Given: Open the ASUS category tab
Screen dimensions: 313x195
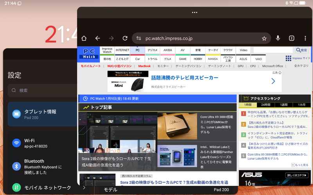Looking at the screenshot, I should pos(243,59).
